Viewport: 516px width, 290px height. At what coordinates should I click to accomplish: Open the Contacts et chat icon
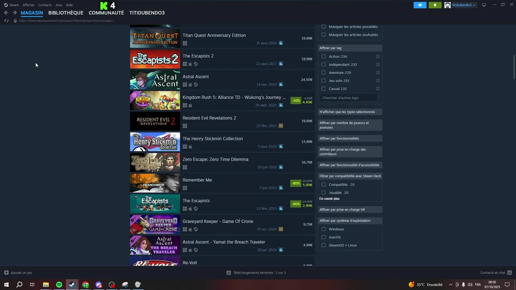510,273
